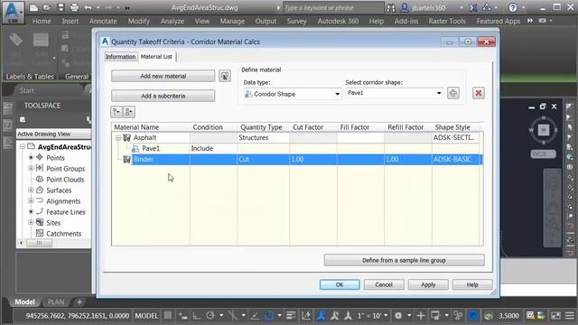Image resolution: width=578 pixels, height=325 pixels.
Task: Click the ViewCube compass in drawing window
Action: [544, 130]
